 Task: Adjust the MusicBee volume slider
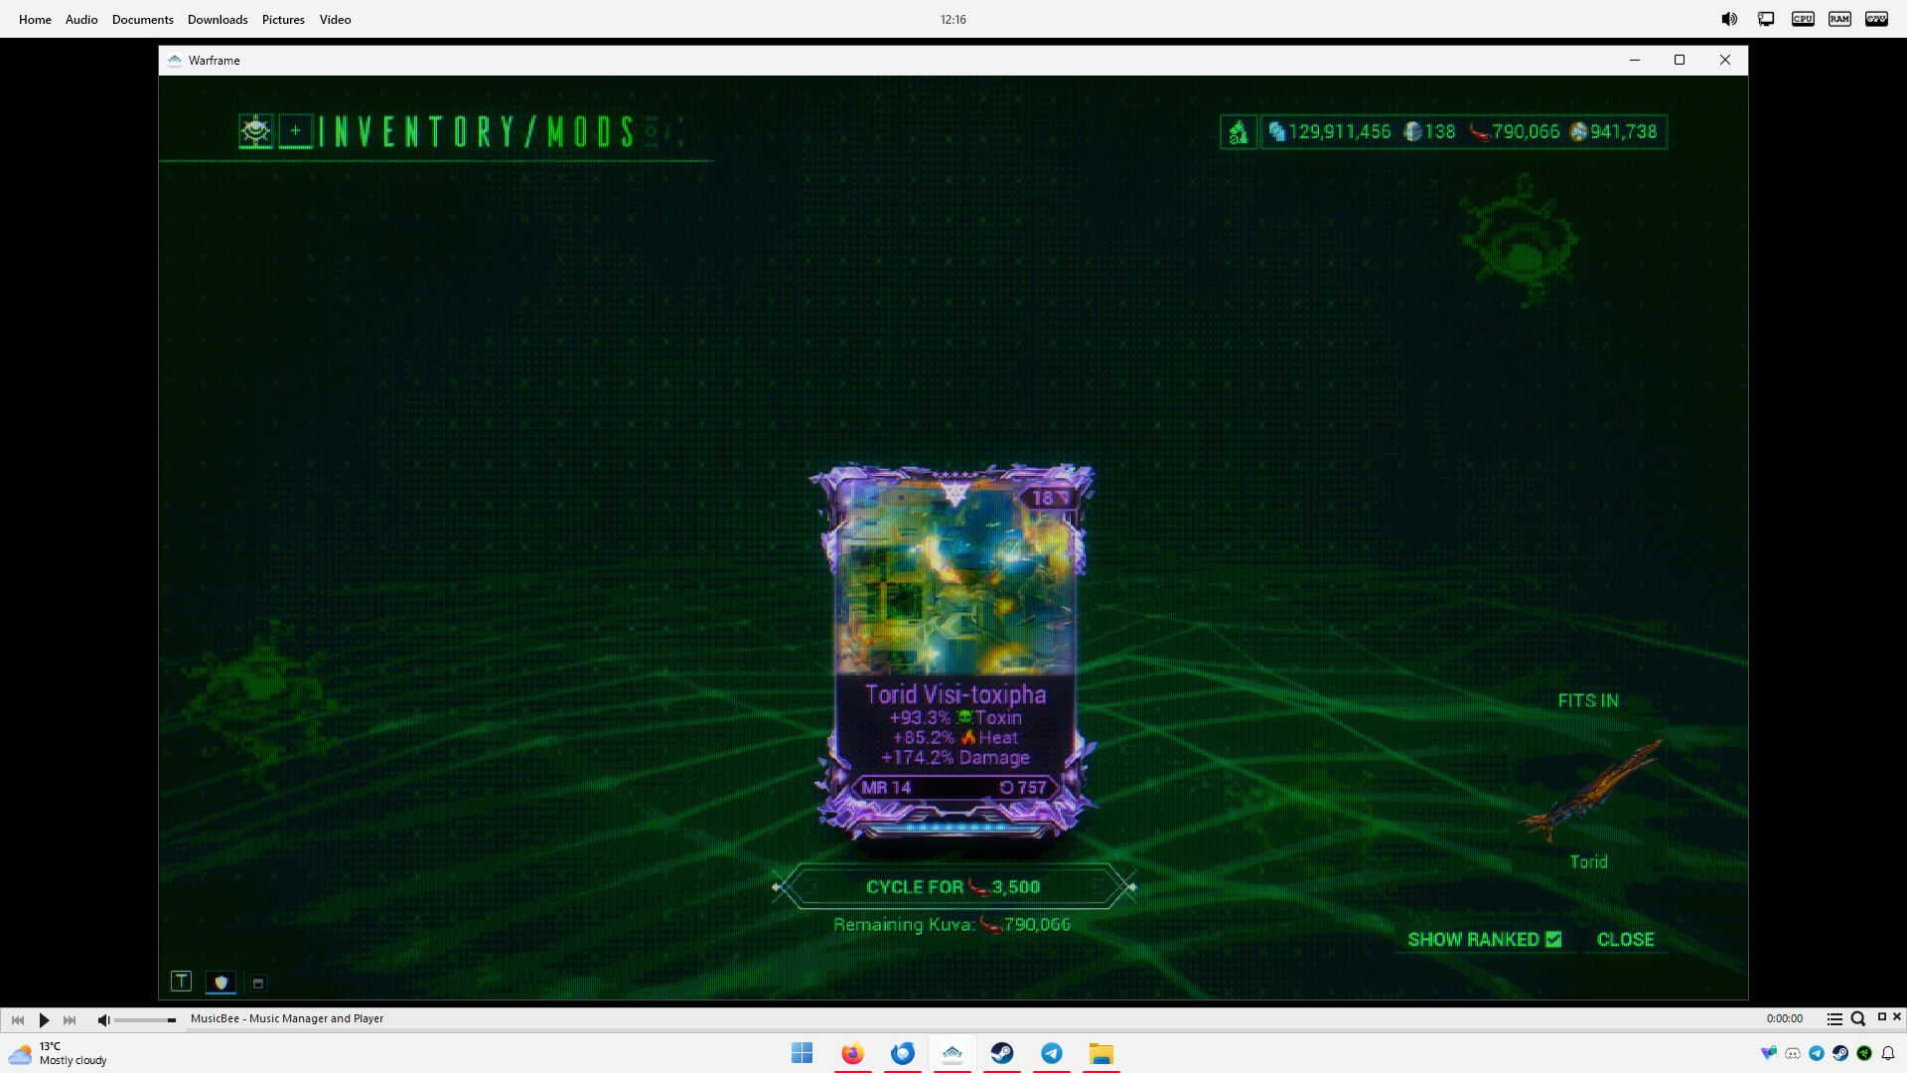pyautogui.click(x=145, y=1019)
